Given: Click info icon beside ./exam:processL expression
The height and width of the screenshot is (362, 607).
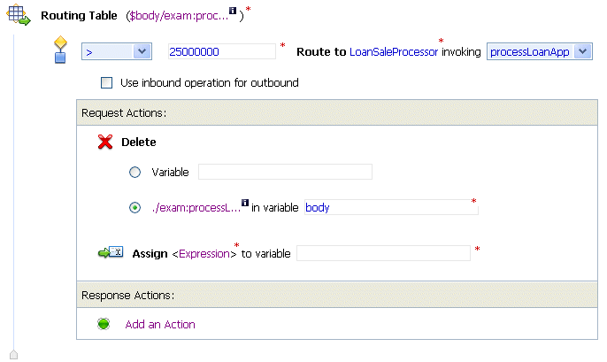Looking at the screenshot, I should (x=244, y=203).
